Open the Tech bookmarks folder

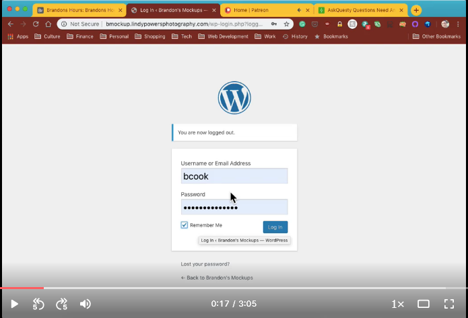pos(182,36)
